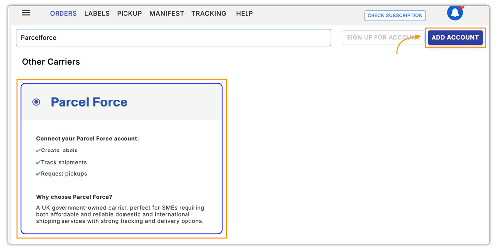Click SIGN UP FOR ACCOUNT button

pyautogui.click(x=381, y=38)
